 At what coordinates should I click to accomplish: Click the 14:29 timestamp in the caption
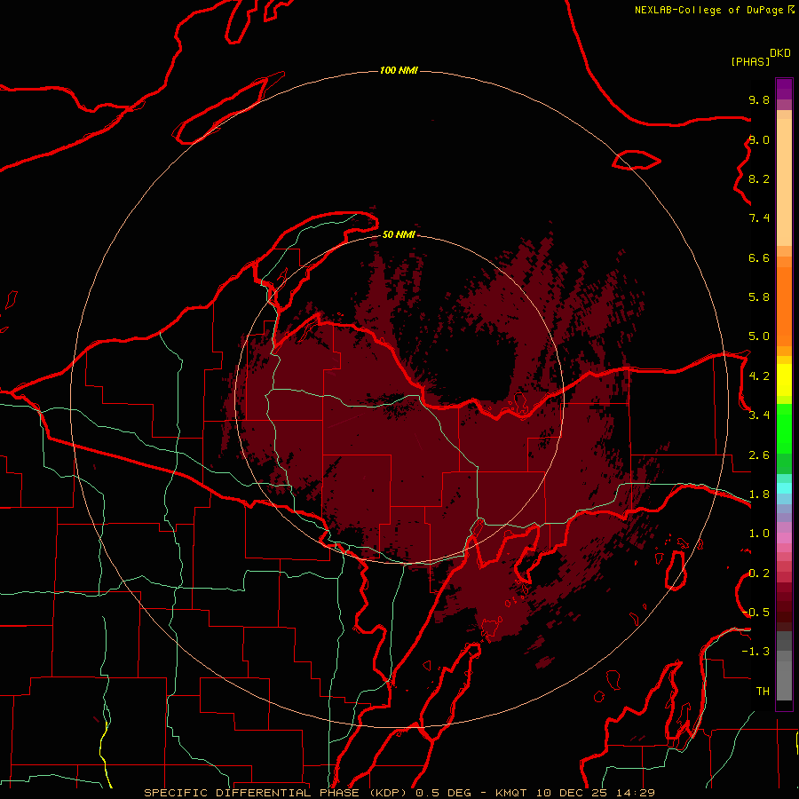[636, 793]
